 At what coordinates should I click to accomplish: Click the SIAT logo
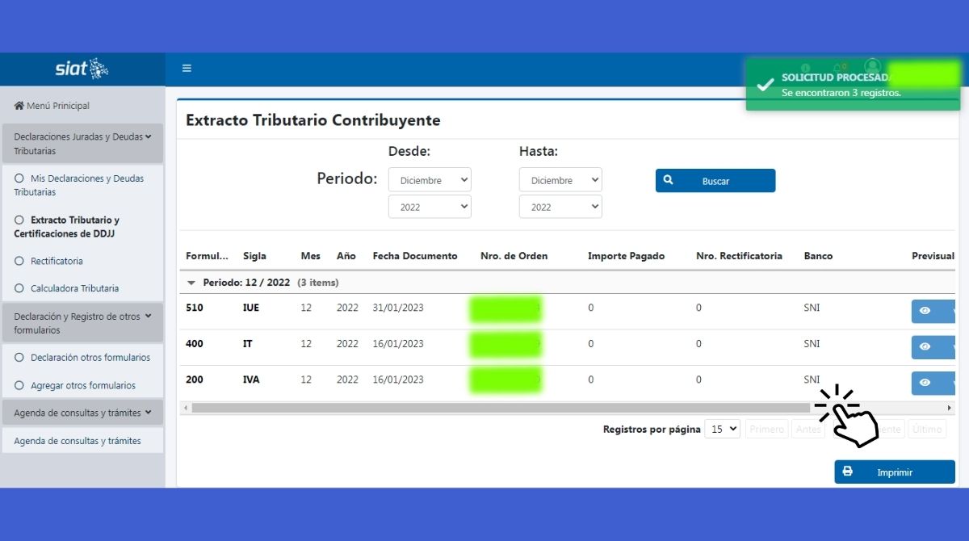tap(82, 69)
